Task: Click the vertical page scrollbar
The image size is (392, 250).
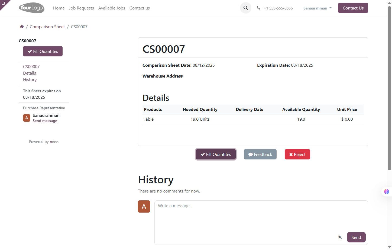Action: (x=389, y=88)
